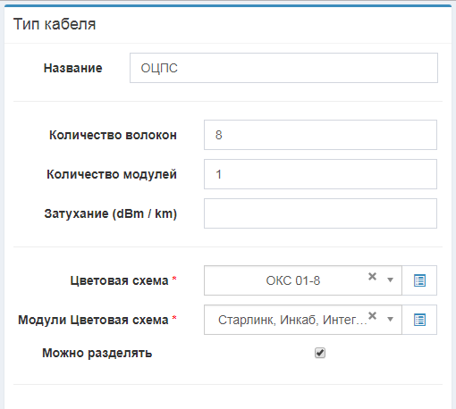The width and height of the screenshot is (456, 409).
Task: Expand Модули Цветовая схема dropdown arrow
Action: pyautogui.click(x=390, y=319)
